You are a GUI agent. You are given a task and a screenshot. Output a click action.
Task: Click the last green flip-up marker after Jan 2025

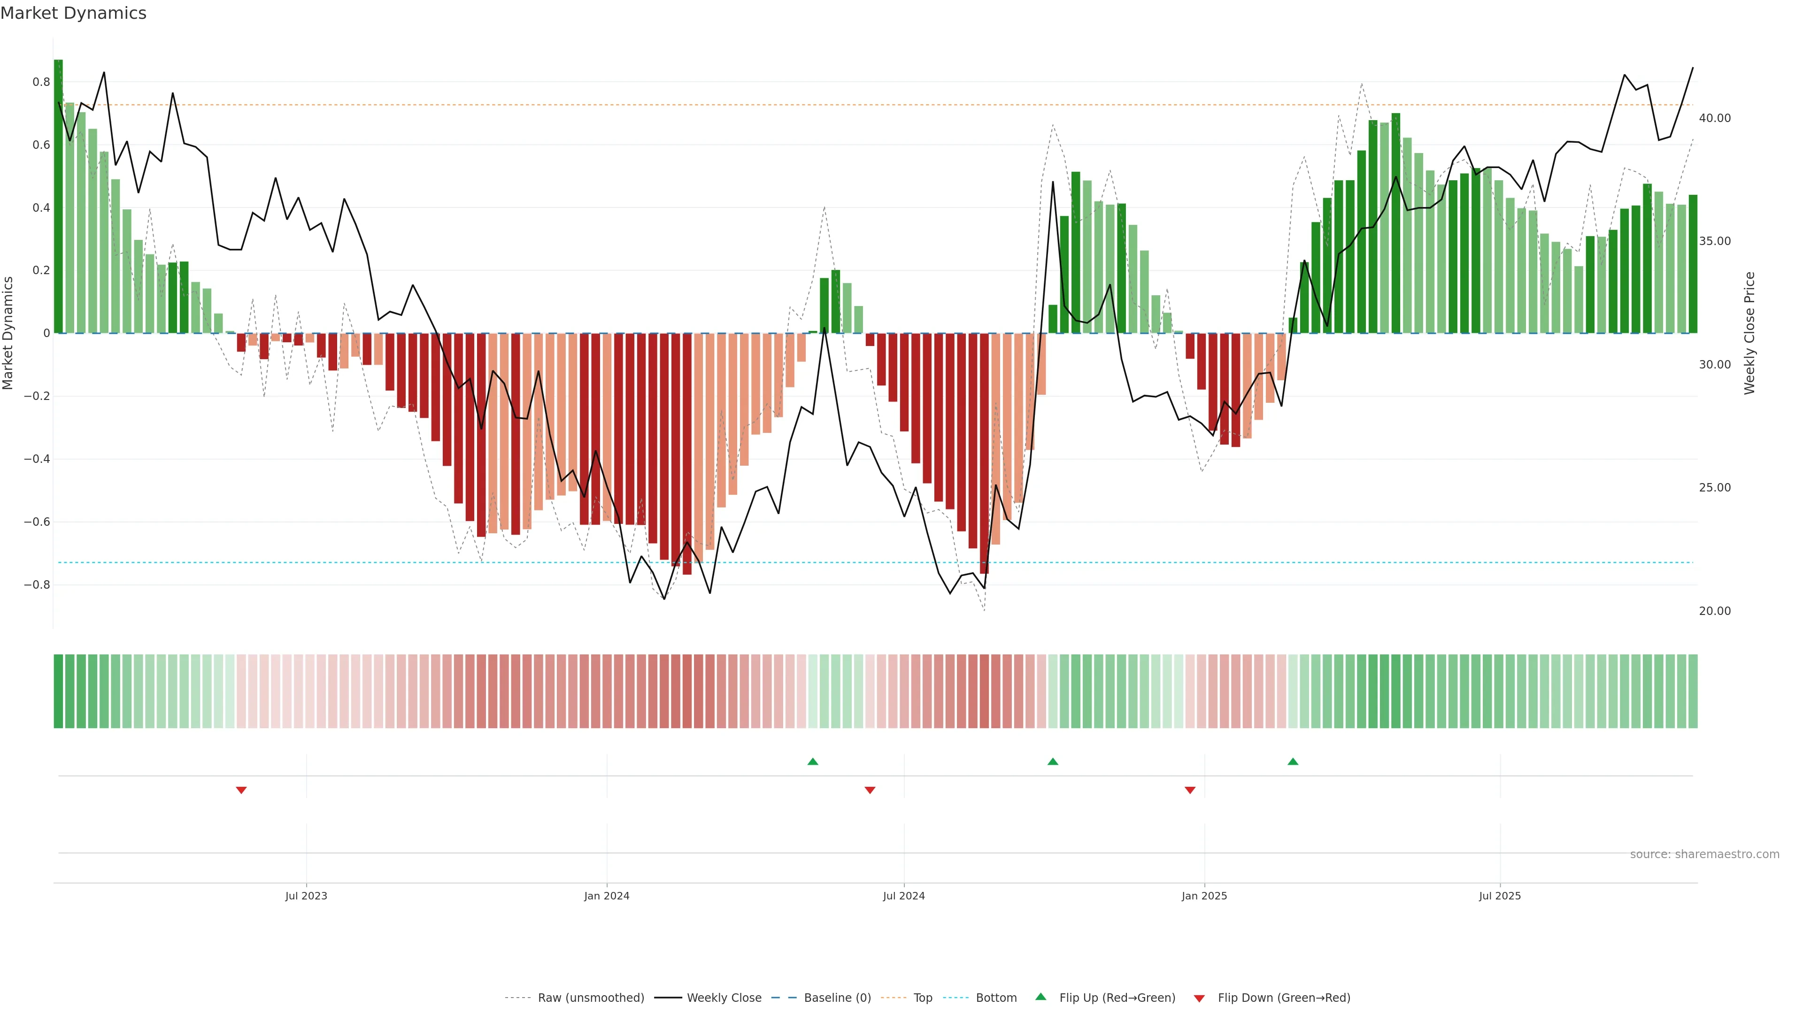click(1293, 761)
